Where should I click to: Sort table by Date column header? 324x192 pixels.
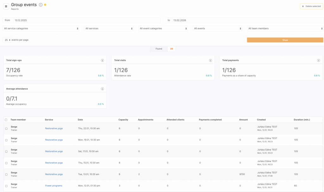click(x=80, y=120)
